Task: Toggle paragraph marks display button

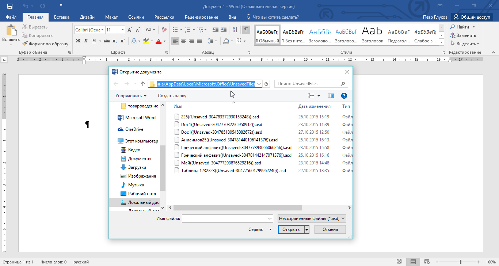Action: click(246, 30)
